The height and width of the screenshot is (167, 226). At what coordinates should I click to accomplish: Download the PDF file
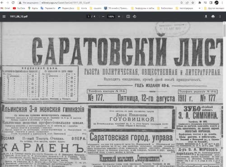(206, 16)
